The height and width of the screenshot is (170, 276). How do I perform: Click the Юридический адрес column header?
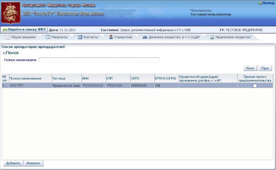208,79
